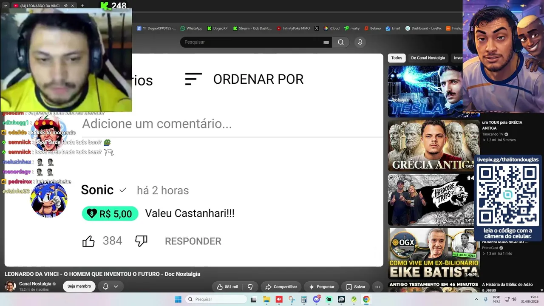Open Task View on the taskbar
The width and height of the screenshot is (544, 306).
254,299
